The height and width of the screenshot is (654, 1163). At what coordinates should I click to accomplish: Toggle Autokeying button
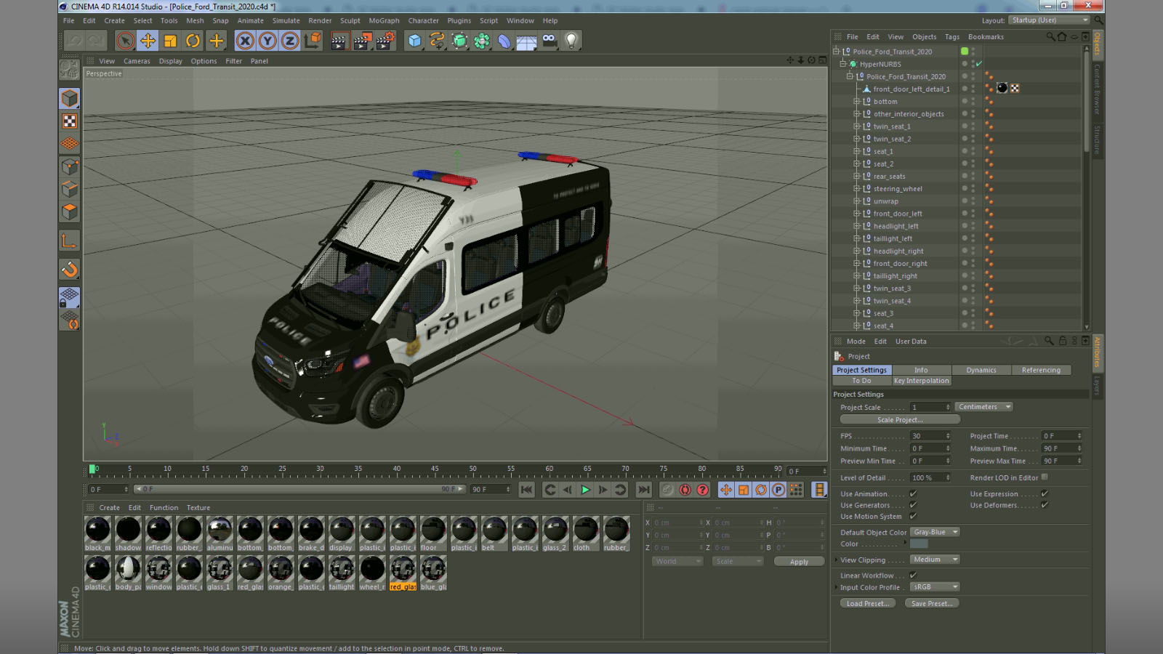click(685, 490)
